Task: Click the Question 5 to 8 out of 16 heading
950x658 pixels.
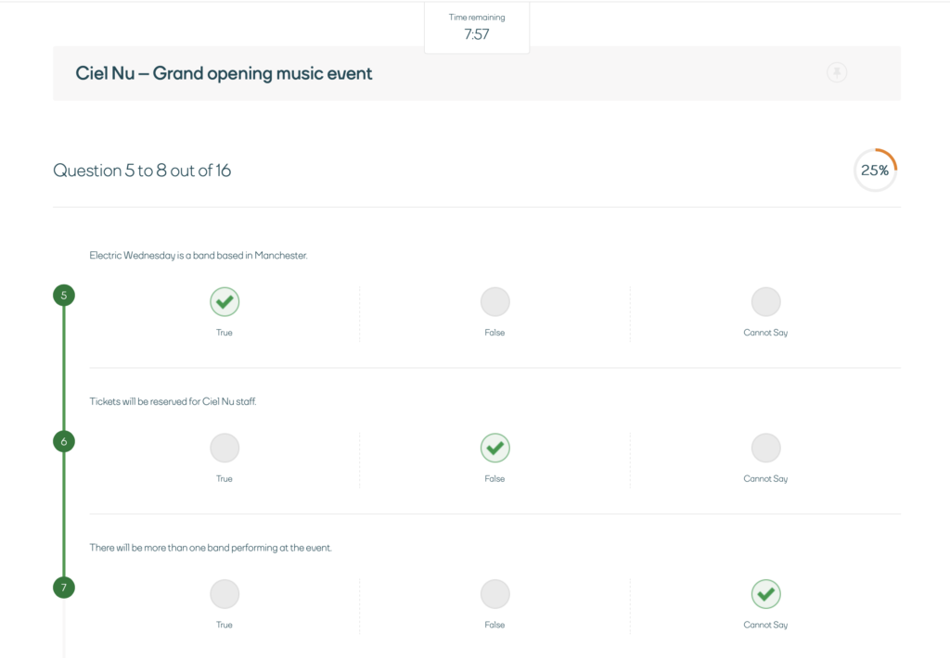Action: [x=142, y=171]
